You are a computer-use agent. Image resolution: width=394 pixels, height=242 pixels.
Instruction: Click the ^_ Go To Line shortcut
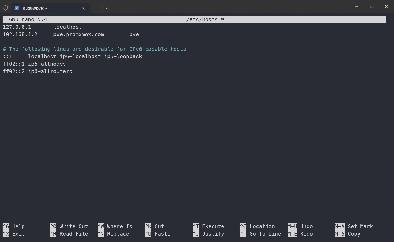pos(260,234)
